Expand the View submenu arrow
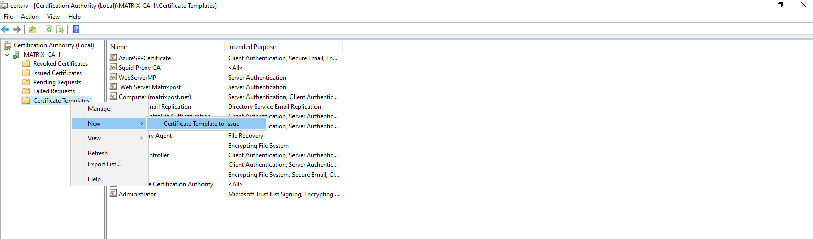The image size is (813, 239). [x=142, y=138]
